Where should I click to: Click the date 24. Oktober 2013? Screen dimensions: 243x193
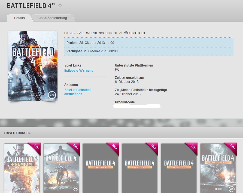128,94
